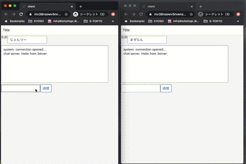Click message input box in left window
This screenshot has width=246, height=164.
pyautogui.click(x=20, y=89)
